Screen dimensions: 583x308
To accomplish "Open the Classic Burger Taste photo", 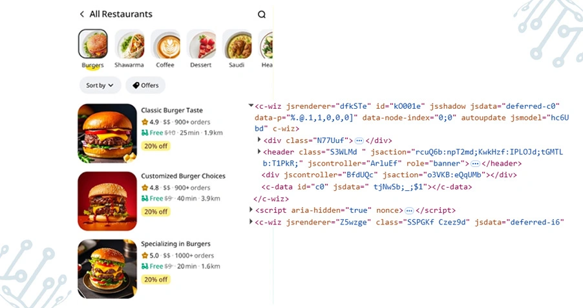I will 107,133.
